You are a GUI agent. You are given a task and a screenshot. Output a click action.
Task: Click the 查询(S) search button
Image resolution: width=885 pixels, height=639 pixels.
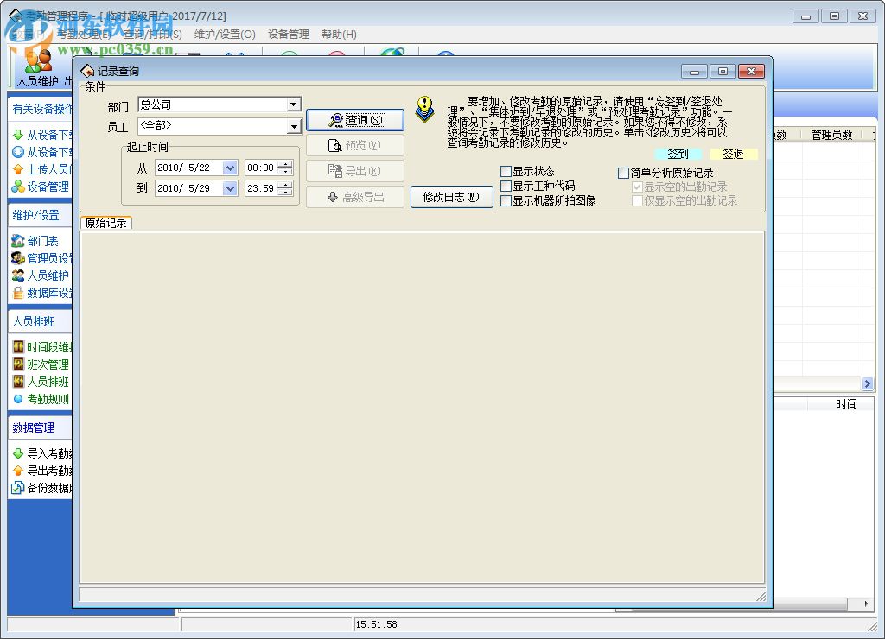(355, 120)
